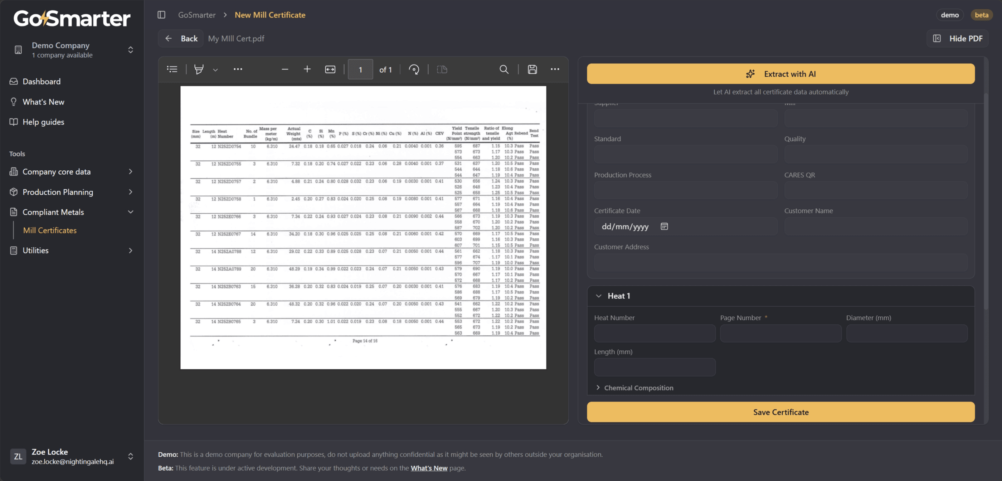The height and width of the screenshot is (481, 1002).
Task: Open What's New in sidebar
Action: (x=43, y=102)
